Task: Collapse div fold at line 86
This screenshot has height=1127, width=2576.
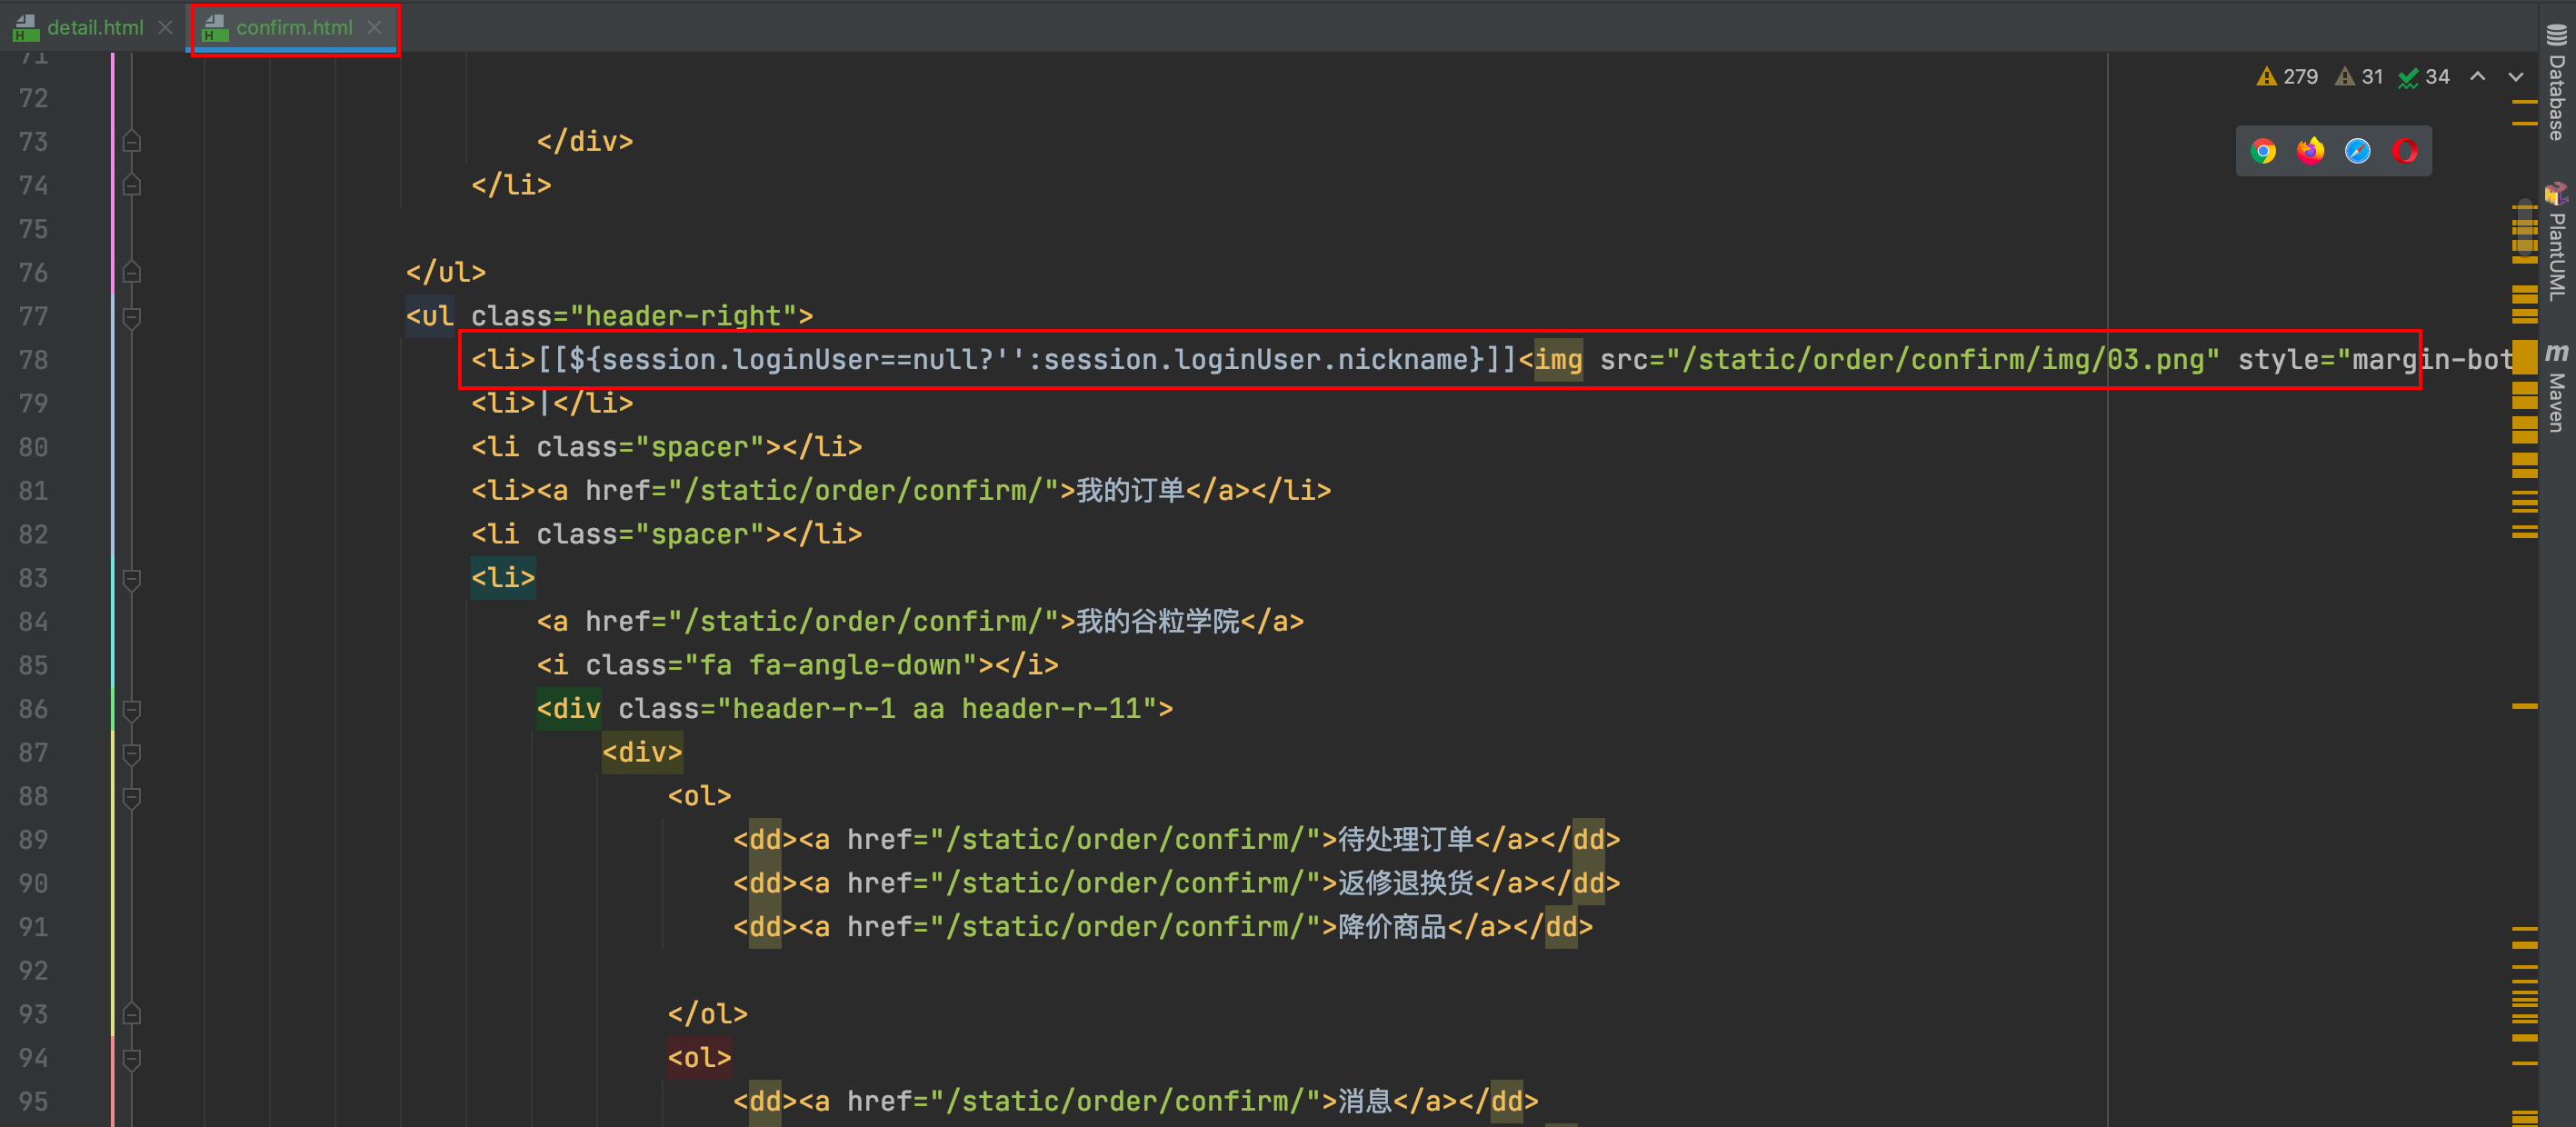Action: [x=131, y=710]
